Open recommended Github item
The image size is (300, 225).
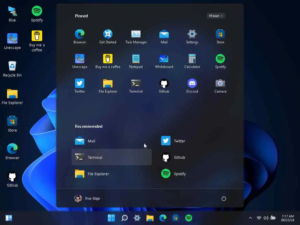tap(197, 157)
